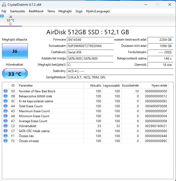Select the C: drive tab with Jó status
The image size is (176, 181).
(11, 20)
